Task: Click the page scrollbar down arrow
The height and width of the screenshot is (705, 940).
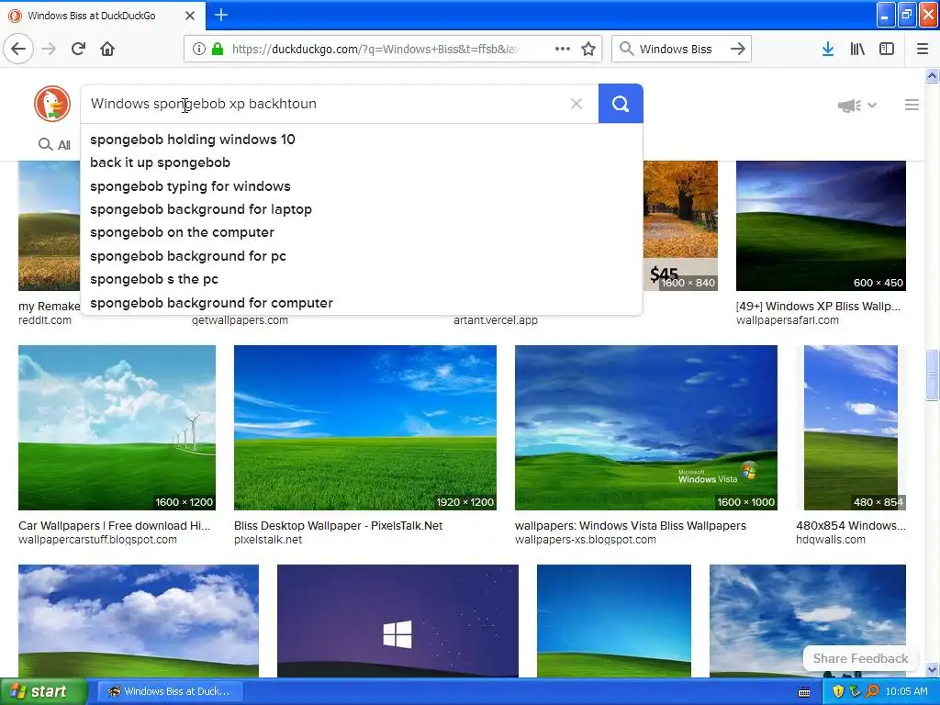Action: 932,669
